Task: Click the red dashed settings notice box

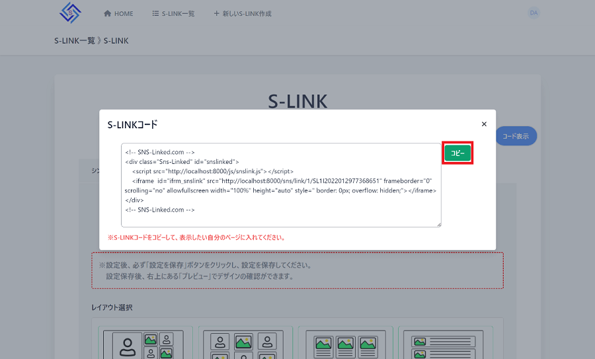Action: (297, 270)
